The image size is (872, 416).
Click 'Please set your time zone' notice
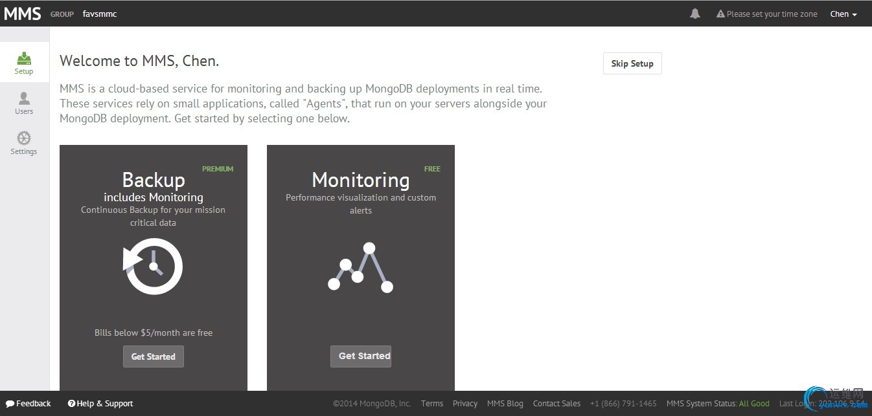click(772, 14)
